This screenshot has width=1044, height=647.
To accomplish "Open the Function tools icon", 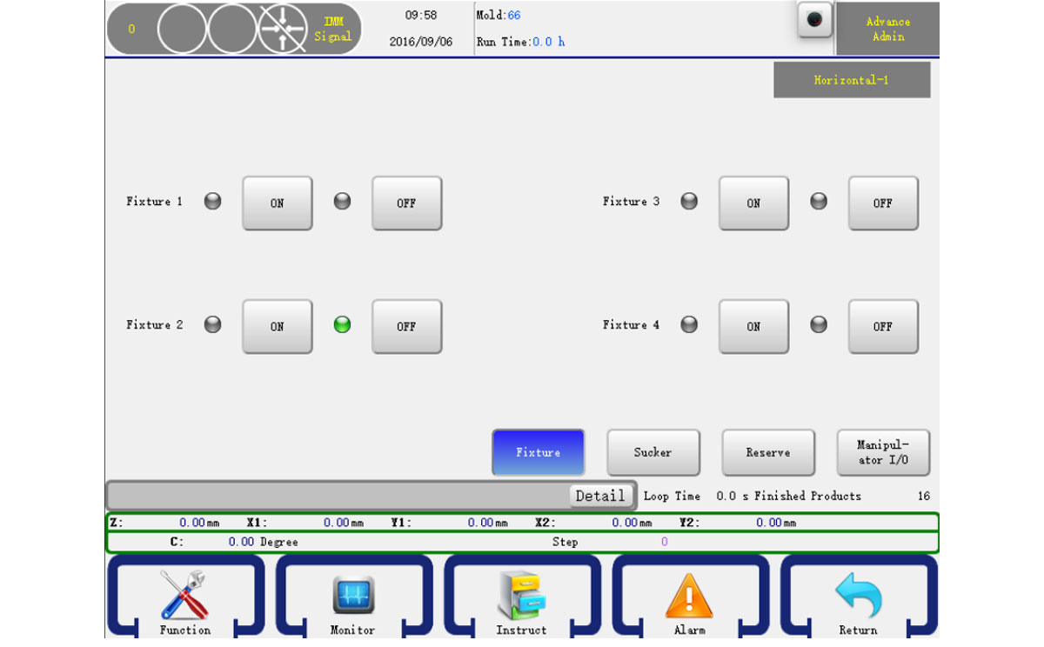I will point(184,596).
